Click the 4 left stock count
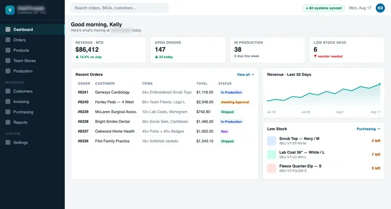391x209 pixels. (x=376, y=141)
